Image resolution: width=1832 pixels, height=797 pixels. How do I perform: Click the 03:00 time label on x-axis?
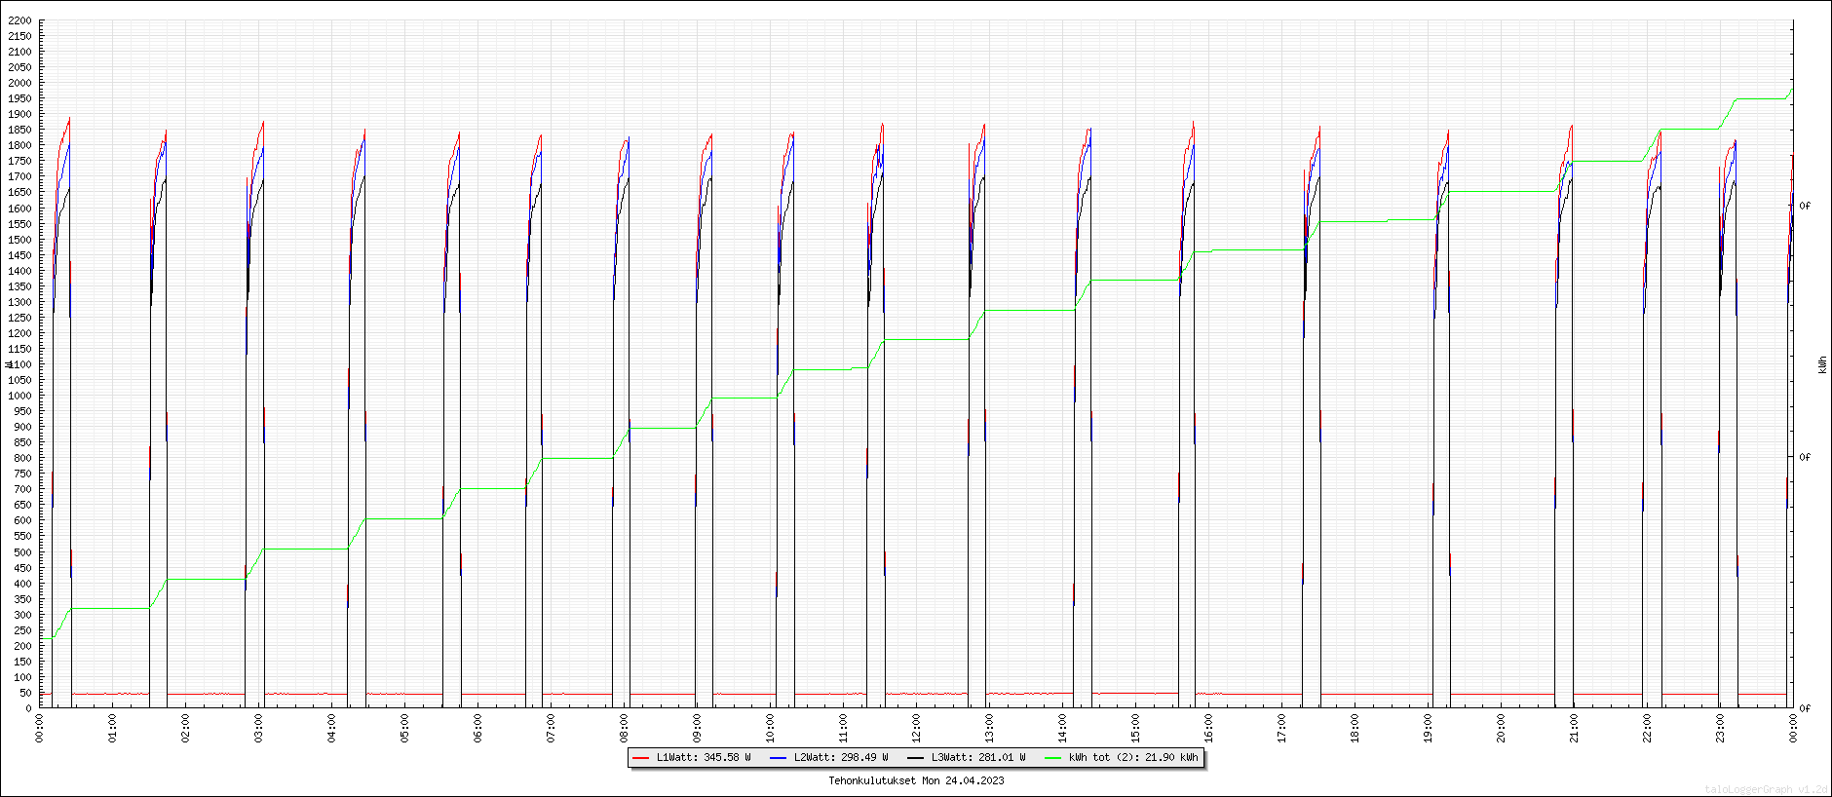click(259, 728)
